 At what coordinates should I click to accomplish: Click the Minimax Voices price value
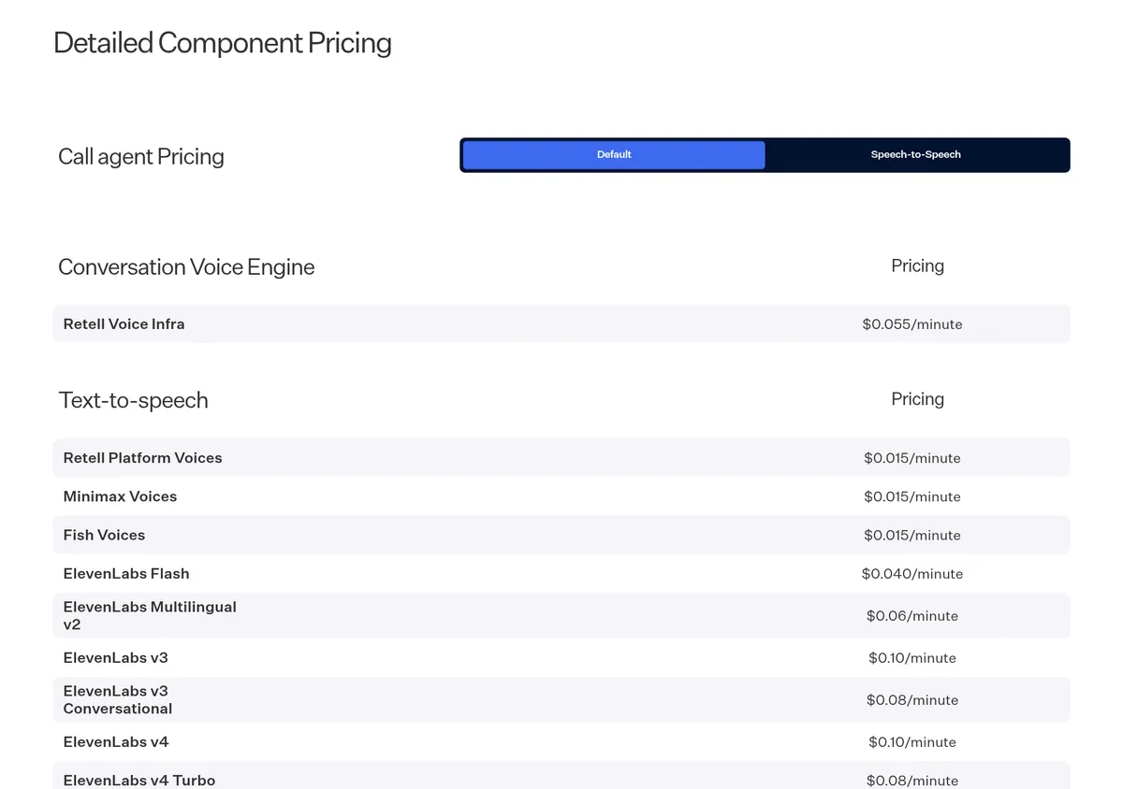(912, 496)
